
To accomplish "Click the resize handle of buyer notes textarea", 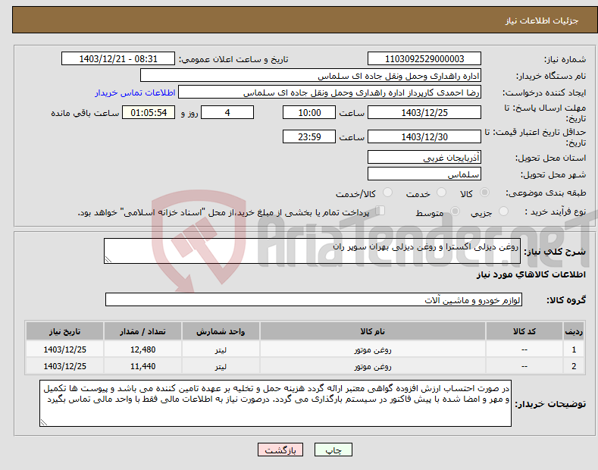I will (44, 422).
